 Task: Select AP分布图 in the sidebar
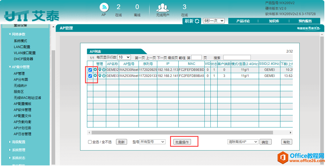[21, 80]
